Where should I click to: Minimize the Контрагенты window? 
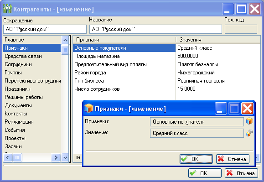228,9
